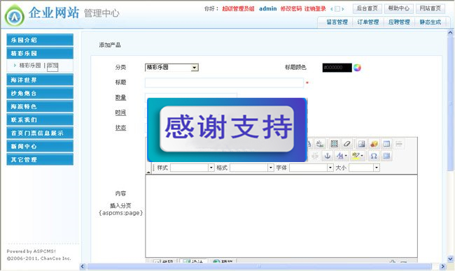455x271 pixels.
Task: Click the horizontal scrollbar thumb
Action: (x=259, y=266)
